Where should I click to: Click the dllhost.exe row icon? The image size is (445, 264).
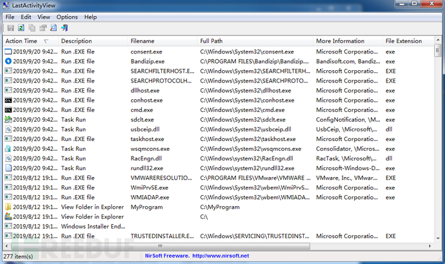pyautogui.click(x=8, y=90)
